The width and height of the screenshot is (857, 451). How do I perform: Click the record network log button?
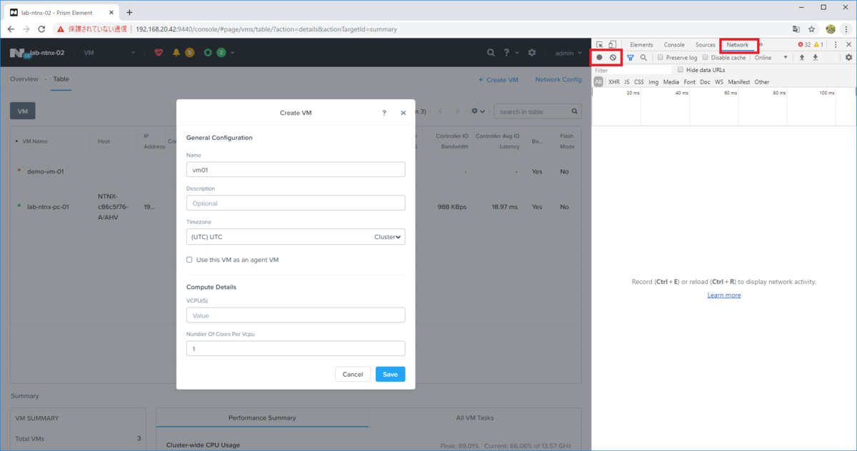pyautogui.click(x=600, y=57)
